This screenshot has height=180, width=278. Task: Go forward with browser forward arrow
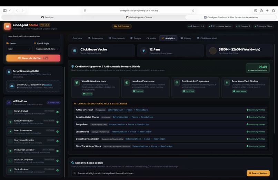(23, 11)
